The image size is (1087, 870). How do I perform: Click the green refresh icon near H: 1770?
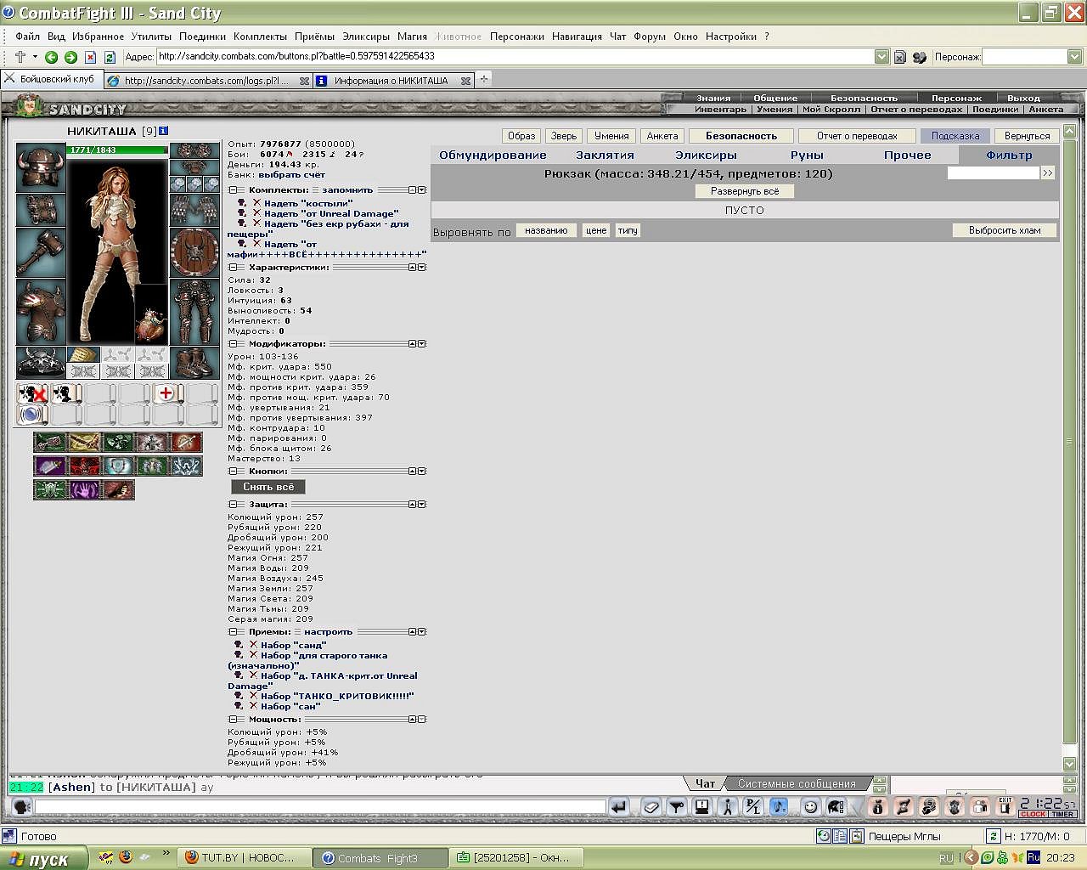(993, 836)
